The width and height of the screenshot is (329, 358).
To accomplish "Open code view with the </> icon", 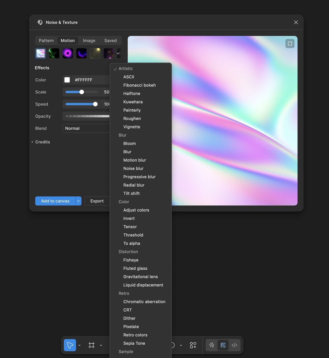I will coord(235,345).
